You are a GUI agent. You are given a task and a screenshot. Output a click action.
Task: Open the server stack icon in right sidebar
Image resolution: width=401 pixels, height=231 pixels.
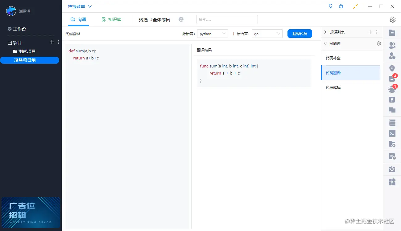click(x=392, y=123)
